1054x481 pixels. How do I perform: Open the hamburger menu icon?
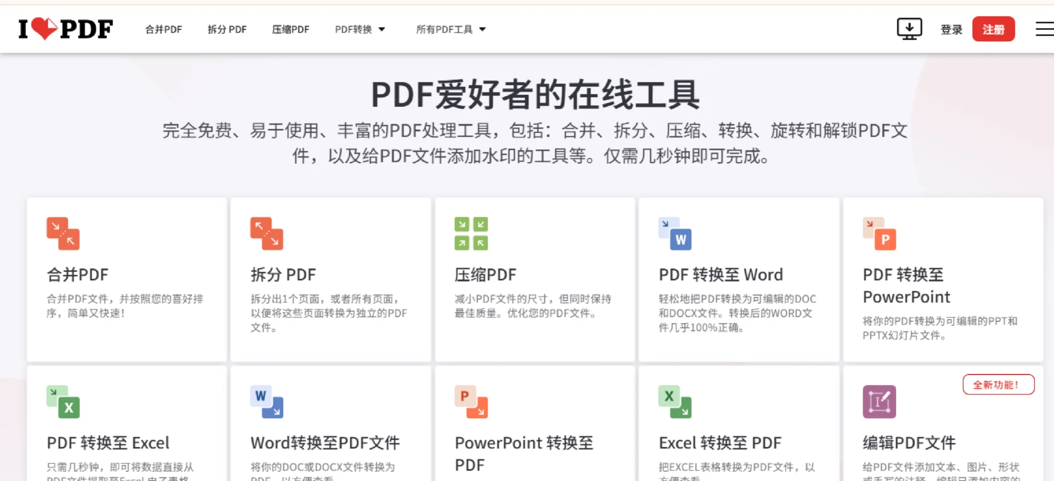click(1044, 29)
